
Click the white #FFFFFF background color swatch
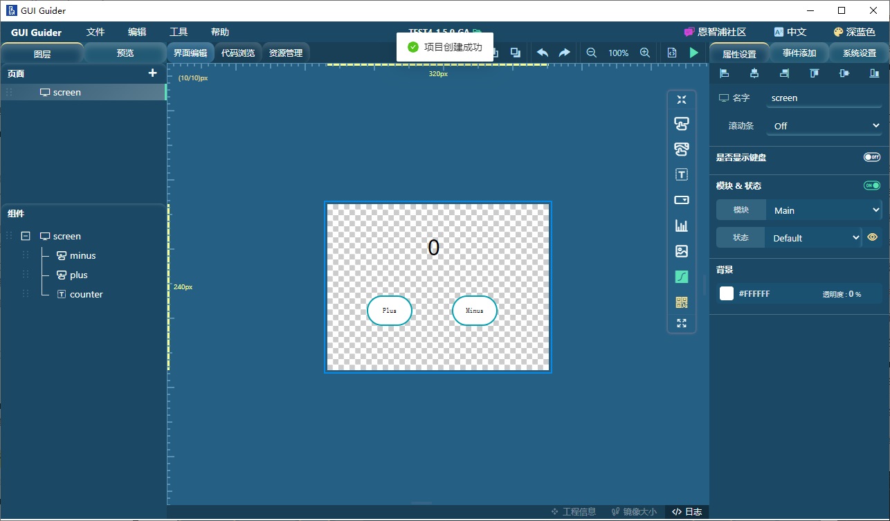[726, 293]
